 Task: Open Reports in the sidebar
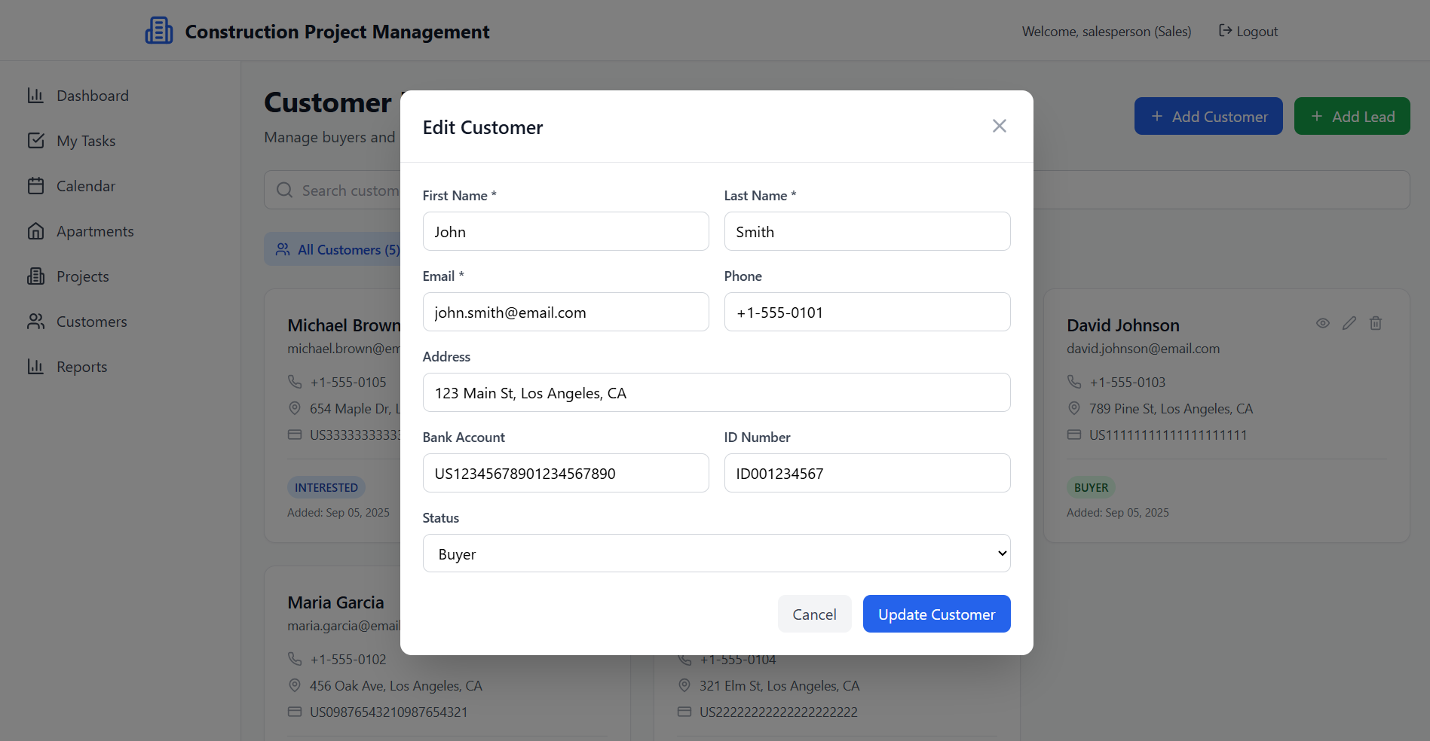point(81,367)
